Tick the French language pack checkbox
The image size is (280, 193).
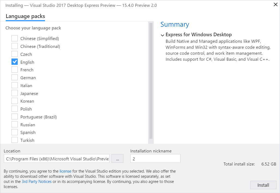pyautogui.click(x=15, y=70)
